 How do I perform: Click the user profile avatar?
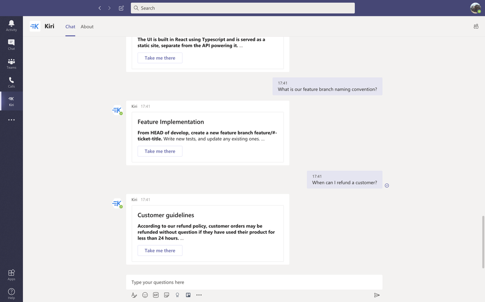(475, 8)
